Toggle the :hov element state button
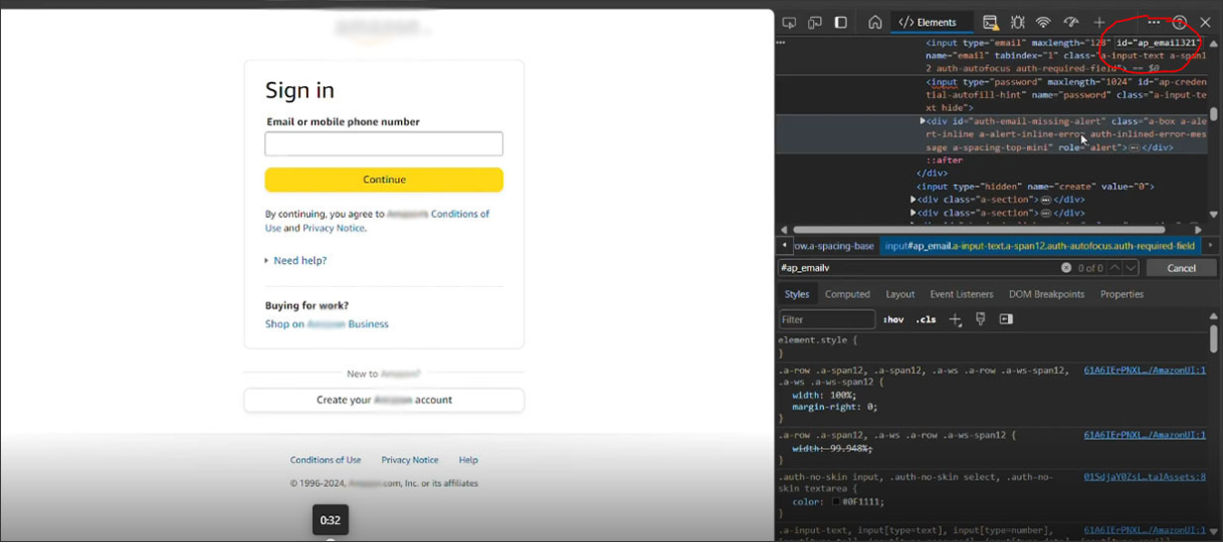Viewport: 1223px width, 543px height. pos(893,319)
